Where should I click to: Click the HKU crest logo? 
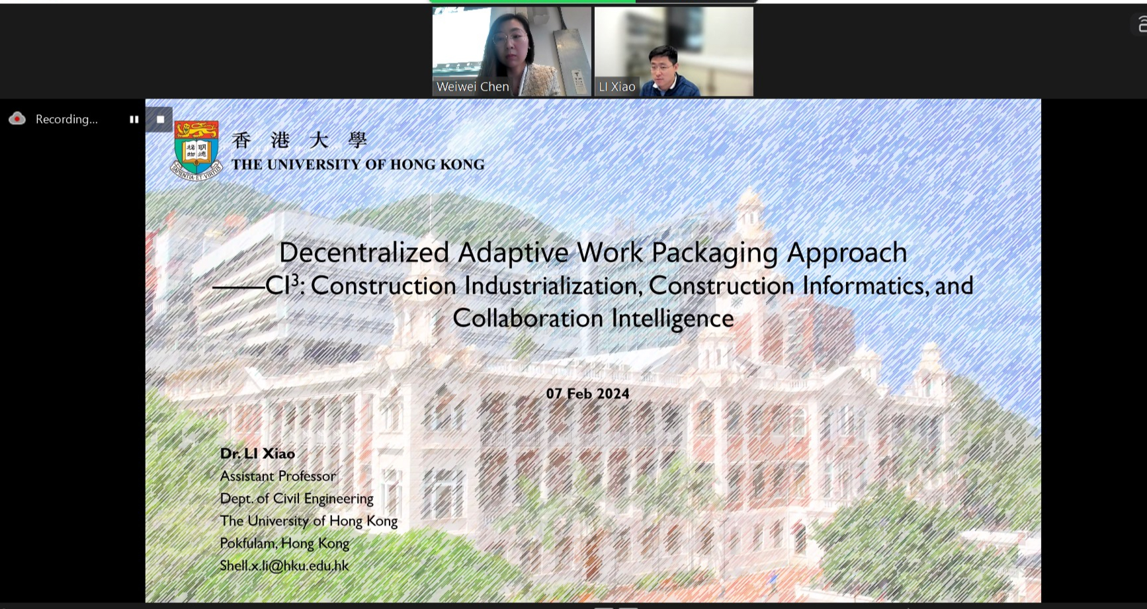[196, 150]
